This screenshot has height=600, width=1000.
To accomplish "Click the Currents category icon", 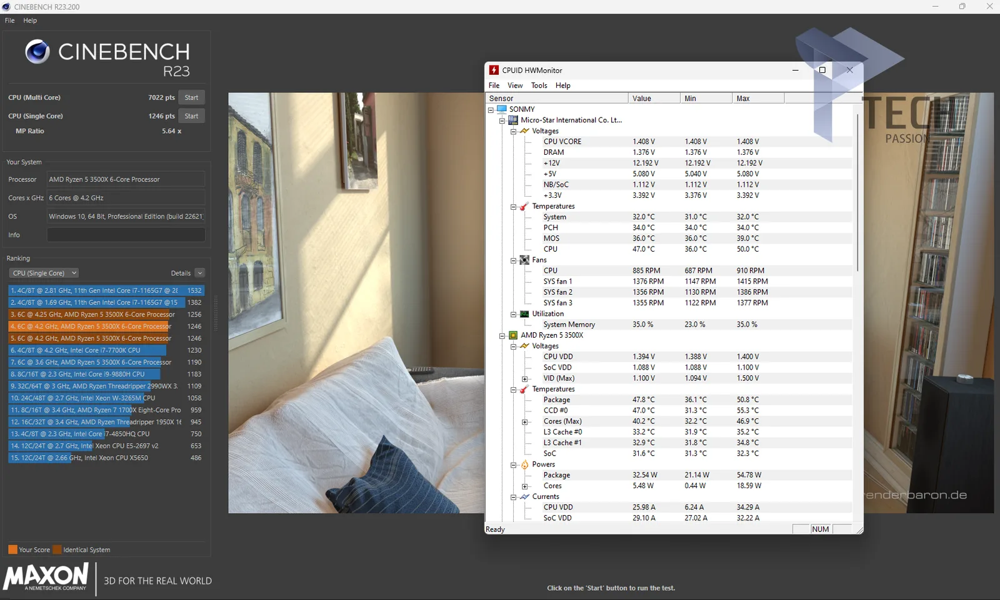I will pyautogui.click(x=524, y=497).
